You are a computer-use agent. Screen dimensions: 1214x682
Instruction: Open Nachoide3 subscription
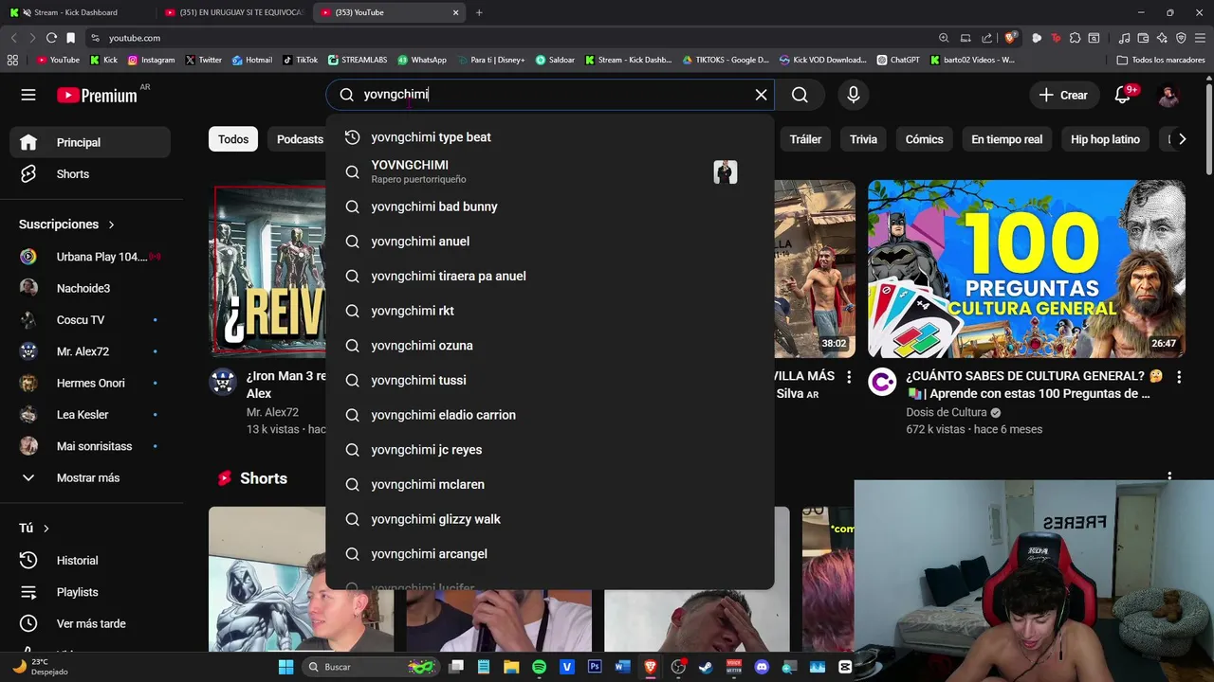[x=90, y=288]
